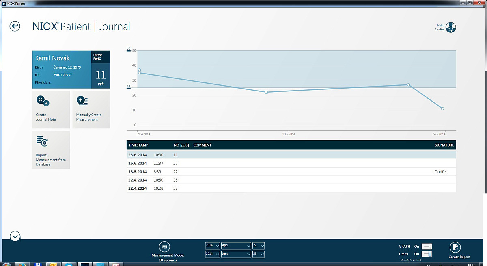Screen dimensions: 487x266
Task: Toggle the Limits switch off
Action: click(427, 254)
